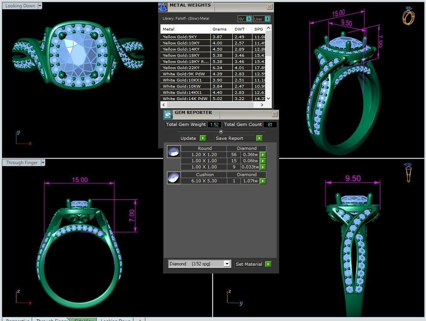
Task: Select the White Gold:14K PdW row
Action: [213, 99]
